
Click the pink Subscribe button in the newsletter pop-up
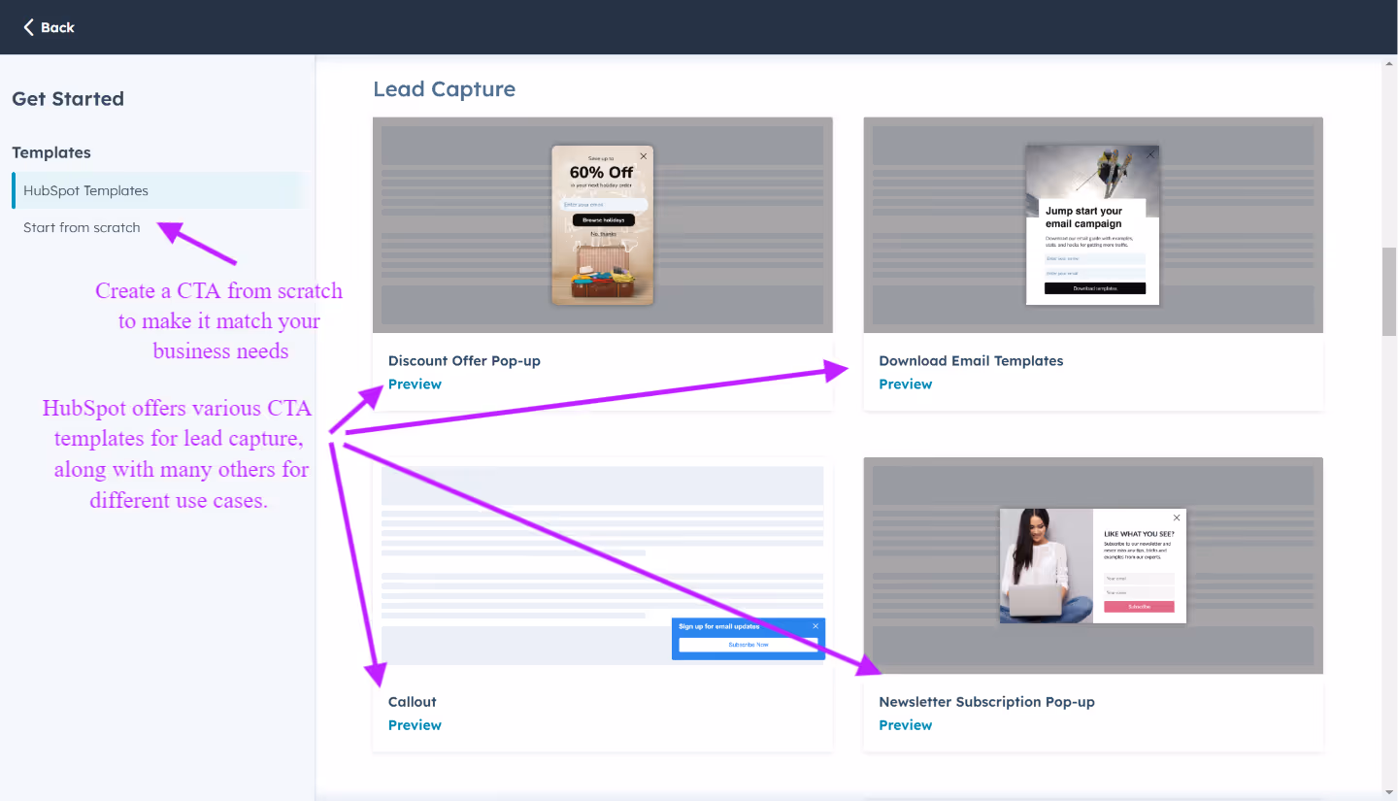click(x=1140, y=607)
